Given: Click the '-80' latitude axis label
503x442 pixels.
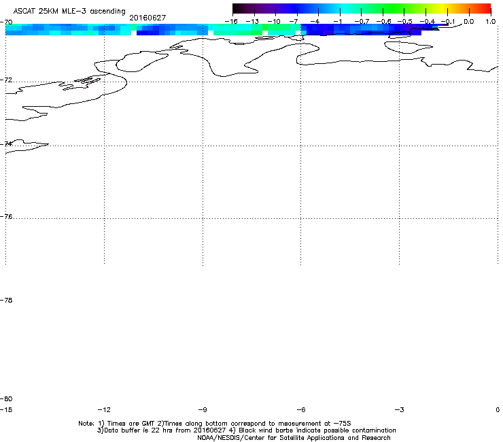Looking at the screenshot, I should (6, 398).
